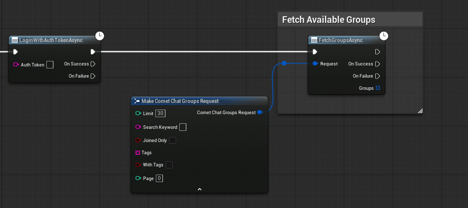The width and height of the screenshot is (468, 208).
Task: Click the output execution pin on FetchGroupsAsync
Action: 377,52
